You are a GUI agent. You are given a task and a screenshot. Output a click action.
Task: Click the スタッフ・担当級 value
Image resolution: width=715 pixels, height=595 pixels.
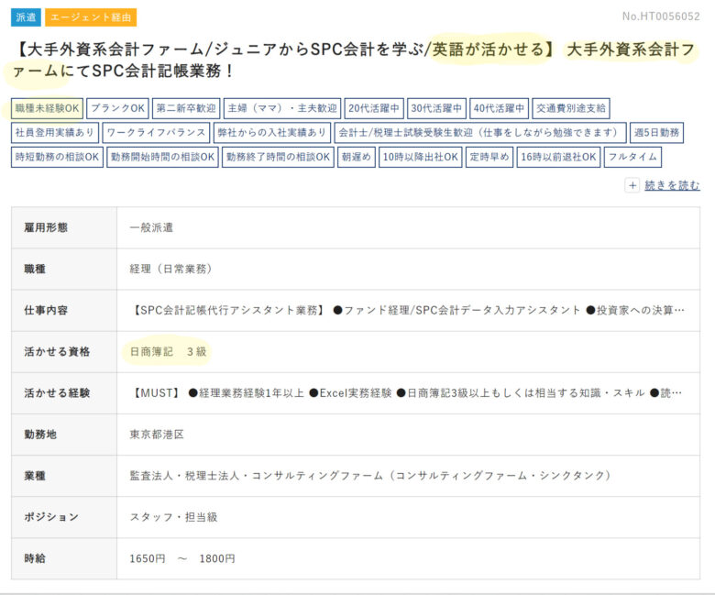tap(174, 517)
